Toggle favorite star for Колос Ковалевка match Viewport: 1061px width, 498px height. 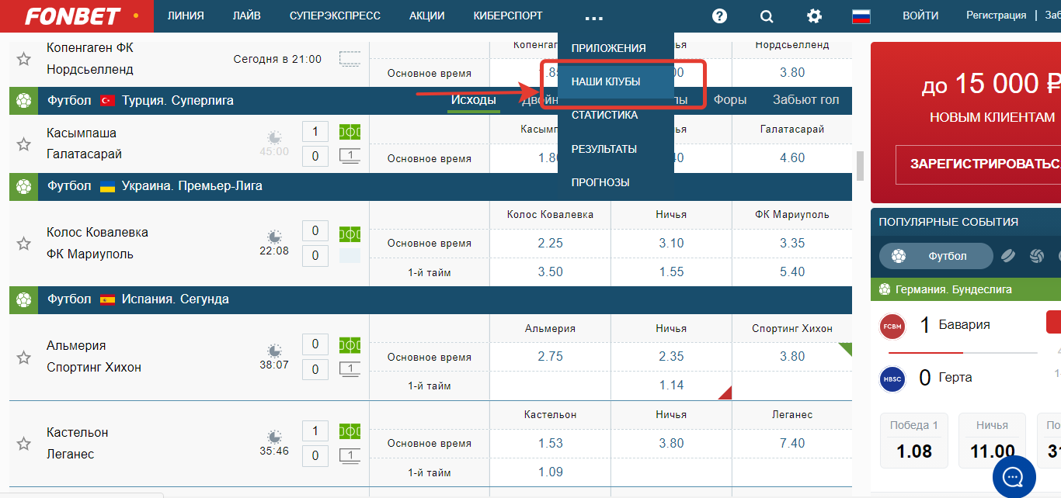point(24,244)
